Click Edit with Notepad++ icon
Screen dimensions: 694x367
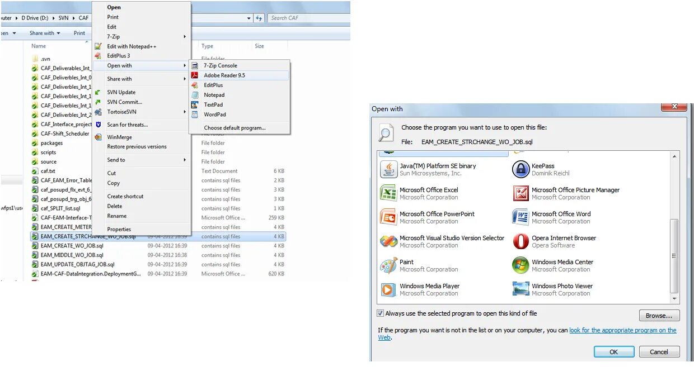(98, 46)
